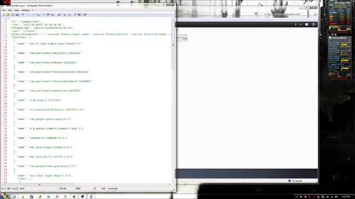Open the View menu in Notepad2
Screen dimensions: 355x199
(17, 10)
